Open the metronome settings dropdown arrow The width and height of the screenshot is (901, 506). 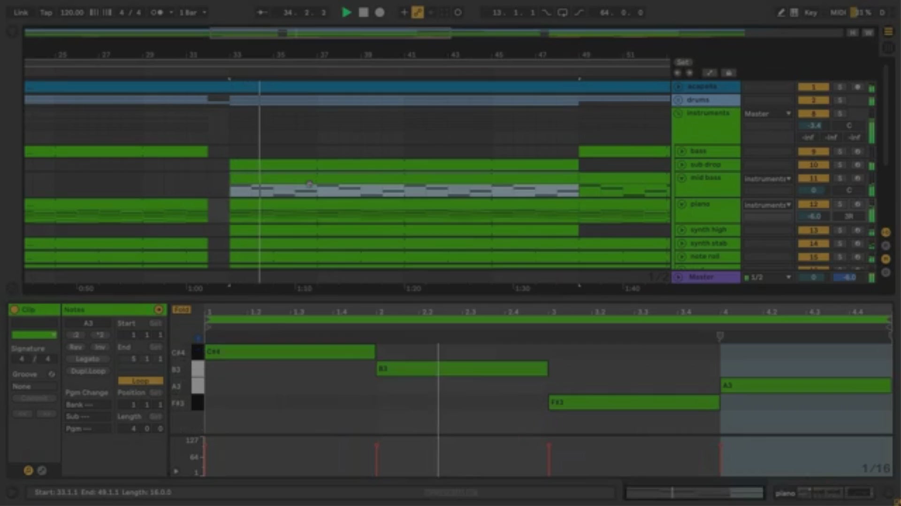click(x=171, y=13)
